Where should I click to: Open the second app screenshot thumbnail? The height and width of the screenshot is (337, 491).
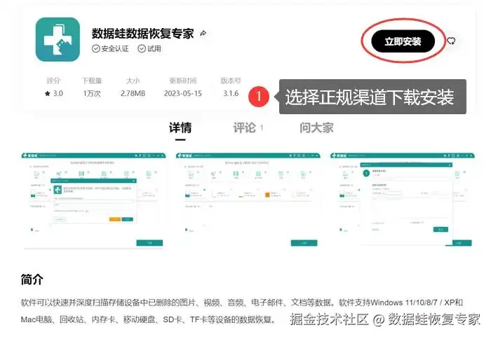(248, 200)
